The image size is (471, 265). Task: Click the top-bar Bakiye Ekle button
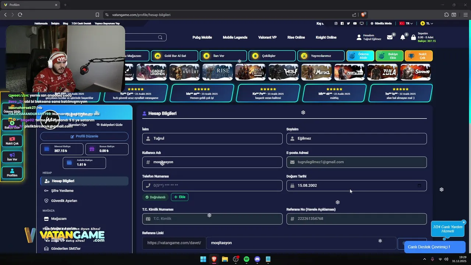point(389,56)
